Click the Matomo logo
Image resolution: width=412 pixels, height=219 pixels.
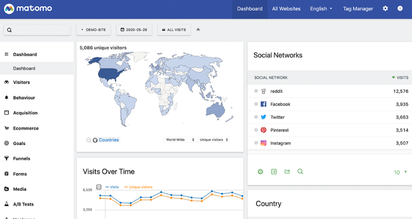tap(28, 9)
